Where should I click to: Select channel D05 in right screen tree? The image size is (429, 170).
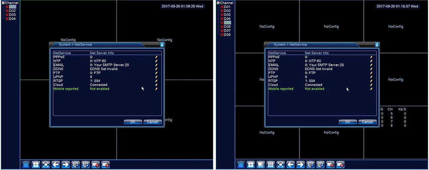pyautogui.click(x=227, y=23)
